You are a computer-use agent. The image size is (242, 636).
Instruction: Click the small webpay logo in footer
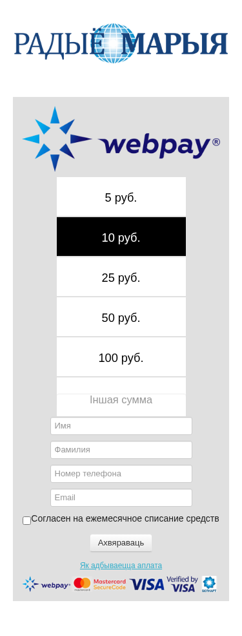pos(46,584)
